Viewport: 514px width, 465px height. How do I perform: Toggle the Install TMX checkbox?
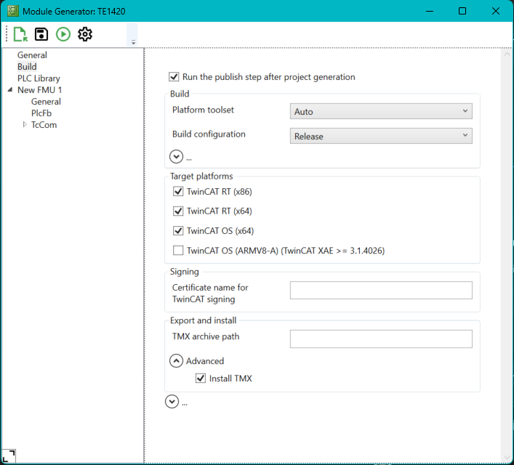tap(201, 379)
